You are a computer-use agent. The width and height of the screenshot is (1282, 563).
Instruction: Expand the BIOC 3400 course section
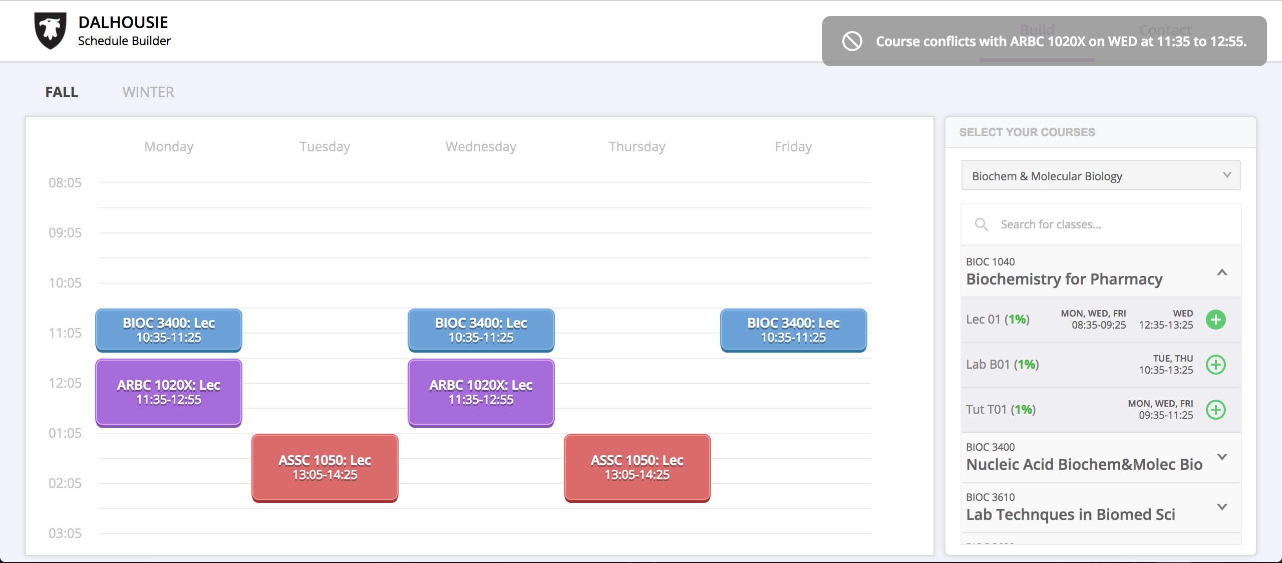[x=1222, y=457]
